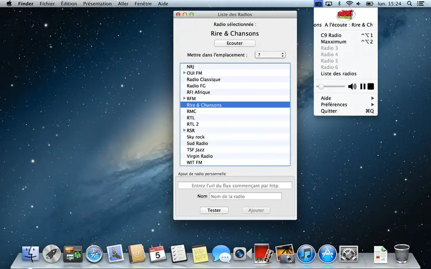Open the Fenêtre menu in menu bar
This screenshot has width=431, height=269.
click(143, 4)
